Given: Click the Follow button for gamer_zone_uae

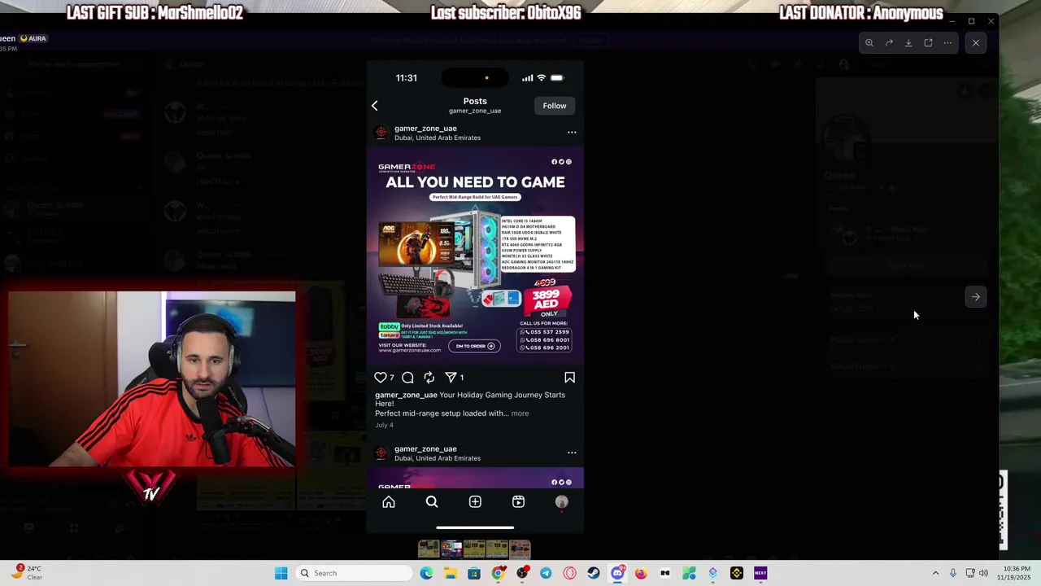Looking at the screenshot, I should point(555,106).
